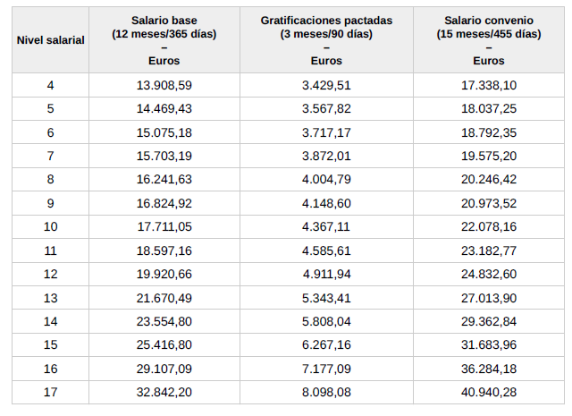Select the 3.567,82 gratificaciones cell
This screenshot has height=416, width=572.
[x=326, y=108]
